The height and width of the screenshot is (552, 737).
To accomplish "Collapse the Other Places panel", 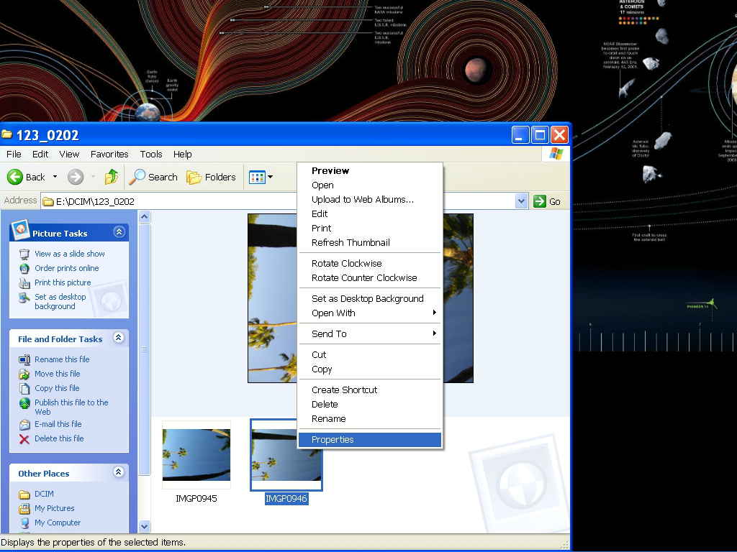I will click(119, 472).
